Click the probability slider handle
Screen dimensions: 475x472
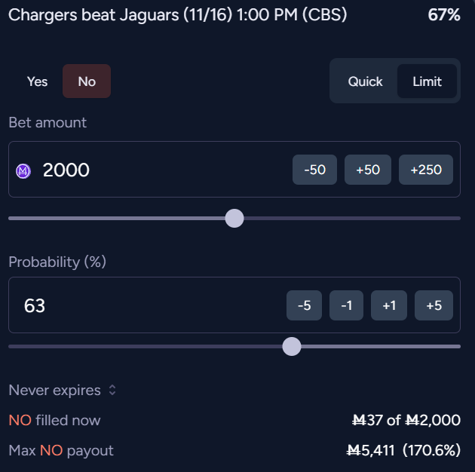[x=291, y=346]
